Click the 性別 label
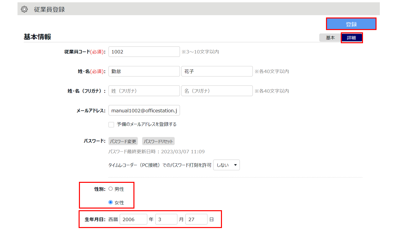The image size is (397, 231). tap(100, 189)
